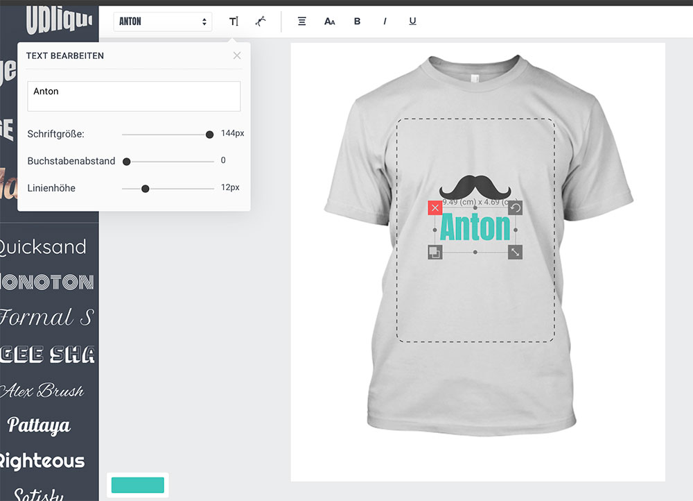
Task: Click the rotate handle on Anton text
Action: point(516,207)
